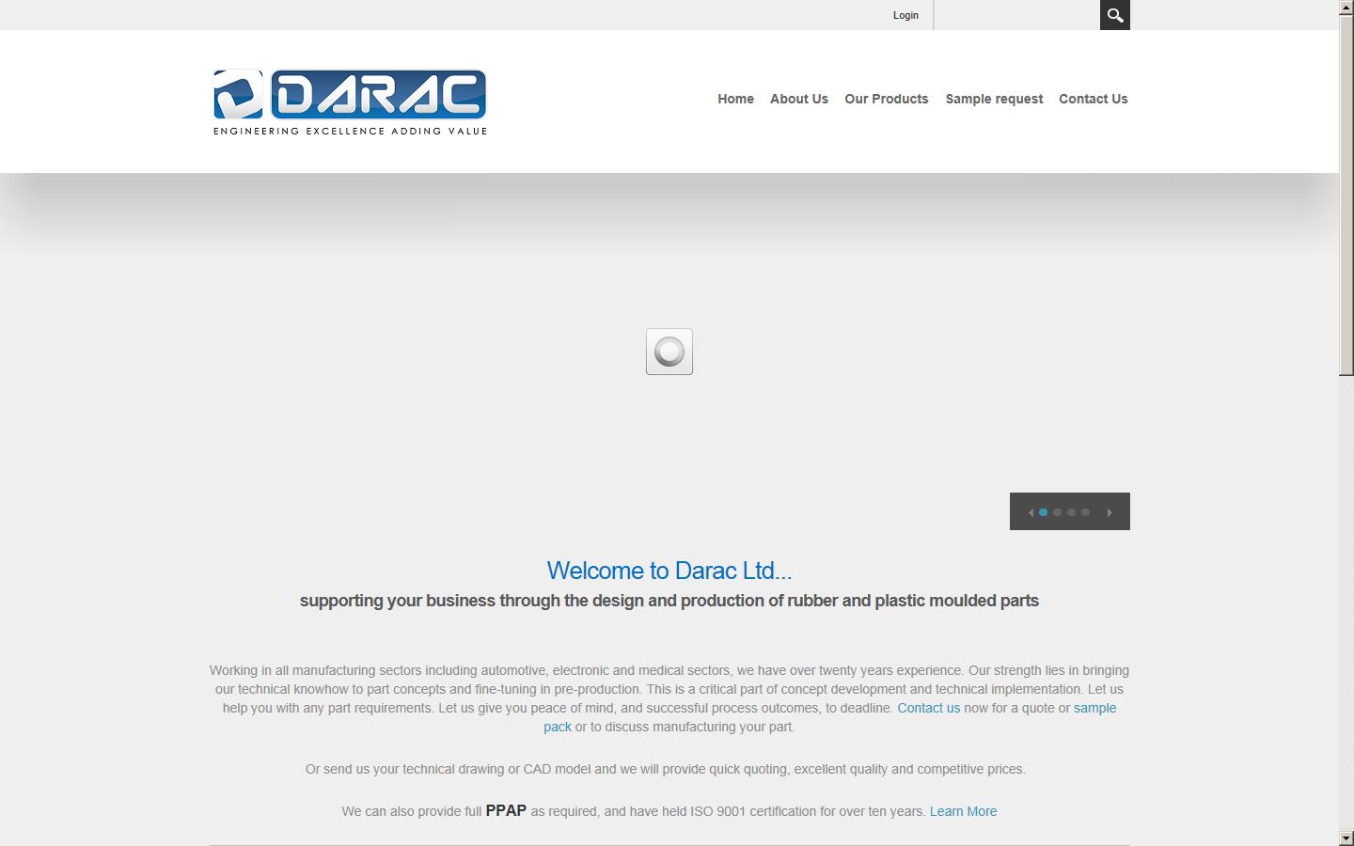Select the second carousel slide dot
Image resolution: width=1354 pixels, height=846 pixels.
click(1057, 511)
